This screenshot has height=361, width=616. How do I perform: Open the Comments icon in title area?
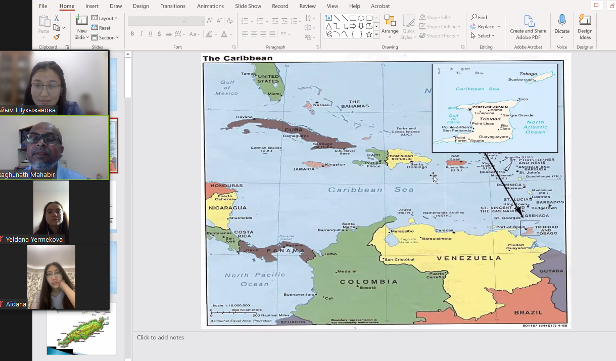[596, 6]
